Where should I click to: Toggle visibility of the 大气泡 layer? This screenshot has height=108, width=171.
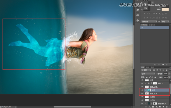(142, 97)
